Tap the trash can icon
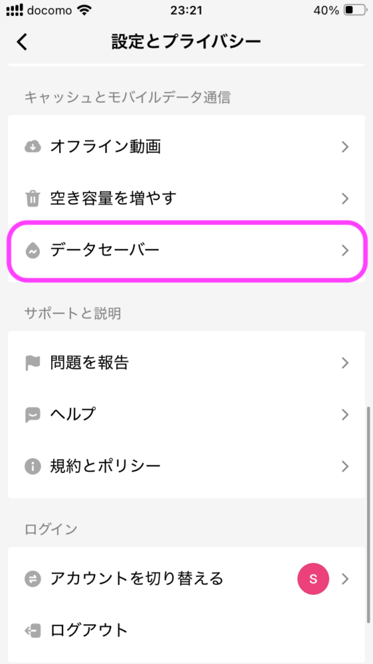The image size is (373, 664). coord(33,199)
